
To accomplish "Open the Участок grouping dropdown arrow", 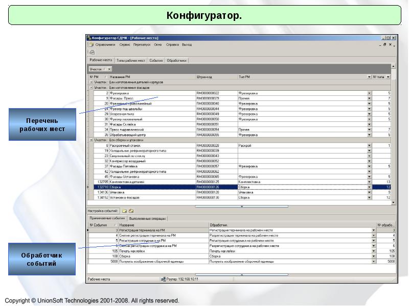I will tap(109, 69).
